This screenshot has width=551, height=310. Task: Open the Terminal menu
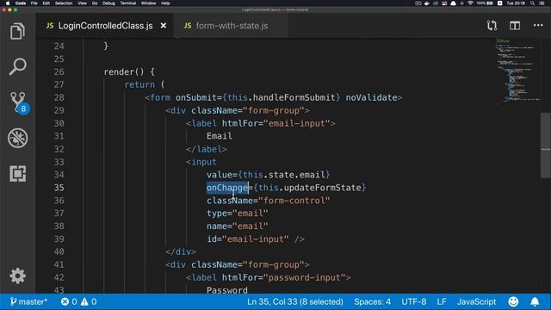click(x=128, y=3)
